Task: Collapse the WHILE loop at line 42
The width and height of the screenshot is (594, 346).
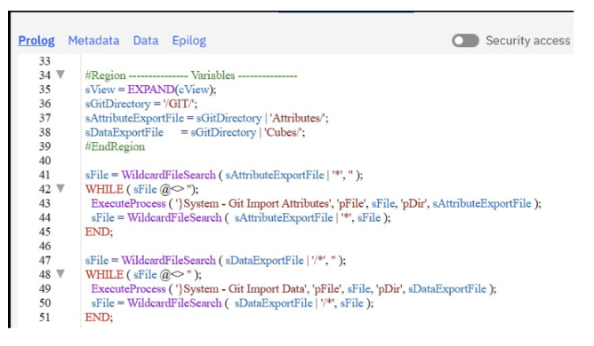Action: 60,188
